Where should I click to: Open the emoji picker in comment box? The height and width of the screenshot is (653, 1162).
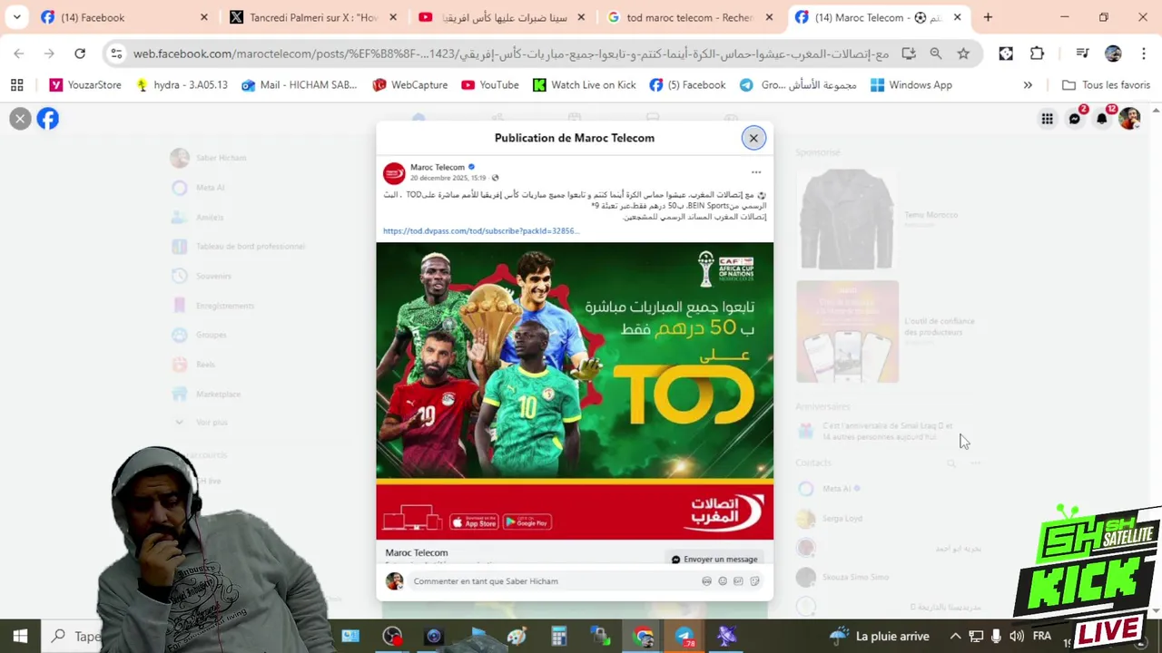pos(723,581)
